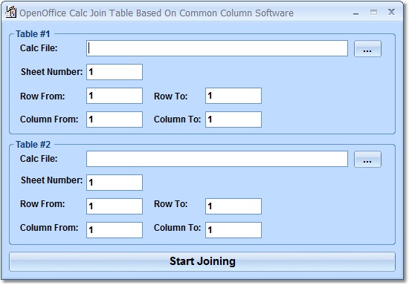This screenshot has width=409, height=285.
Task: Select Table #2 Sheet Number field
Action: click(x=115, y=183)
